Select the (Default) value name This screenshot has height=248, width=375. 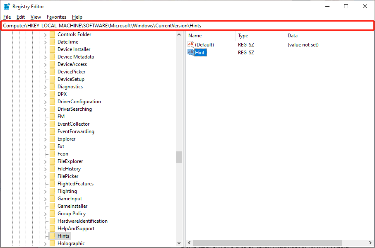(x=204, y=45)
